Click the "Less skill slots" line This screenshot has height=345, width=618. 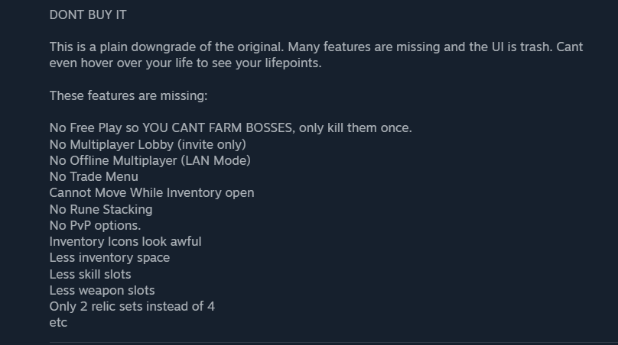(90, 274)
